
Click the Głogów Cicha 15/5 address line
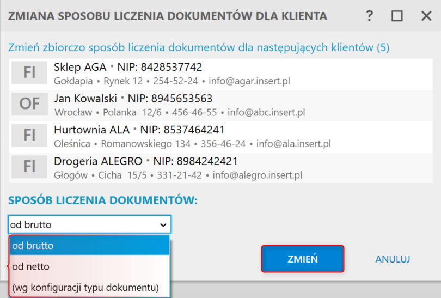(x=178, y=175)
